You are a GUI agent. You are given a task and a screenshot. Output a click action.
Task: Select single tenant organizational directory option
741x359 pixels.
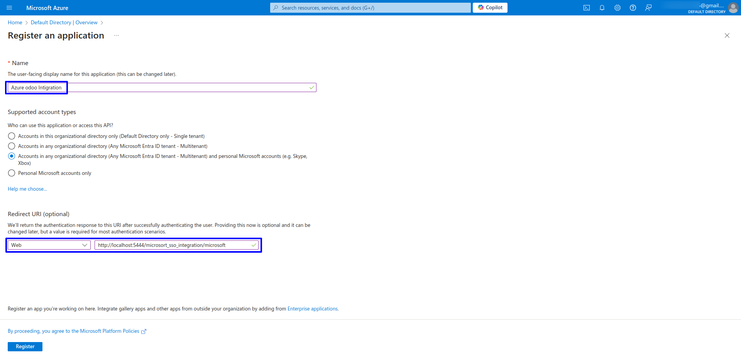click(x=12, y=136)
